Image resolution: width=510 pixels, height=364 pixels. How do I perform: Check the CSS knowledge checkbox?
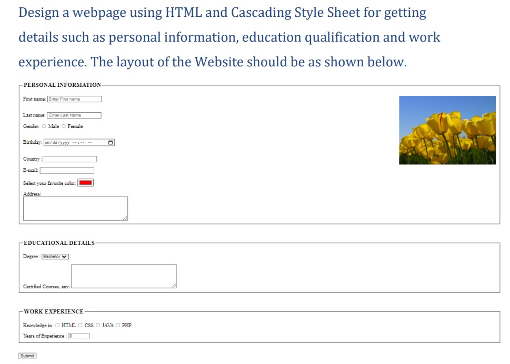(x=81, y=325)
